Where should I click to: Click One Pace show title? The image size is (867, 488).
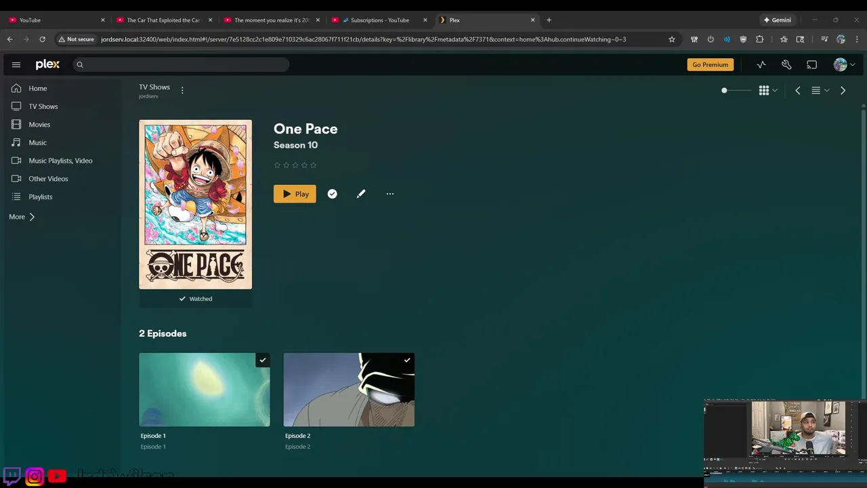(305, 129)
